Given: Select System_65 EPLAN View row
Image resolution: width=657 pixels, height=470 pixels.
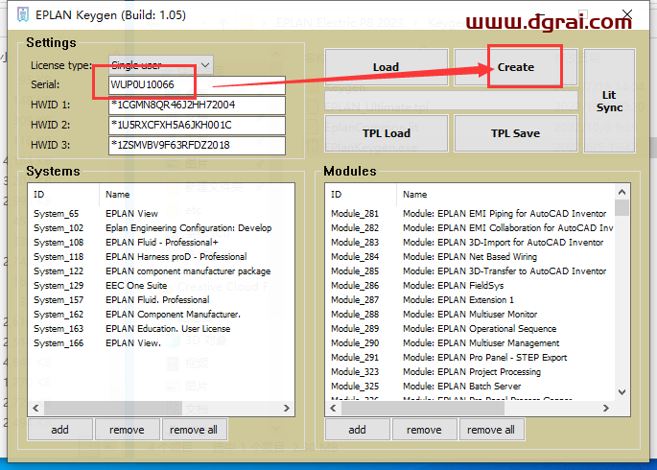Looking at the screenshot, I should coord(161,214).
